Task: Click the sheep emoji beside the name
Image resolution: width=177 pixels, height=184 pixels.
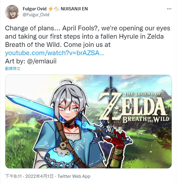Action: pyautogui.click(x=57, y=9)
